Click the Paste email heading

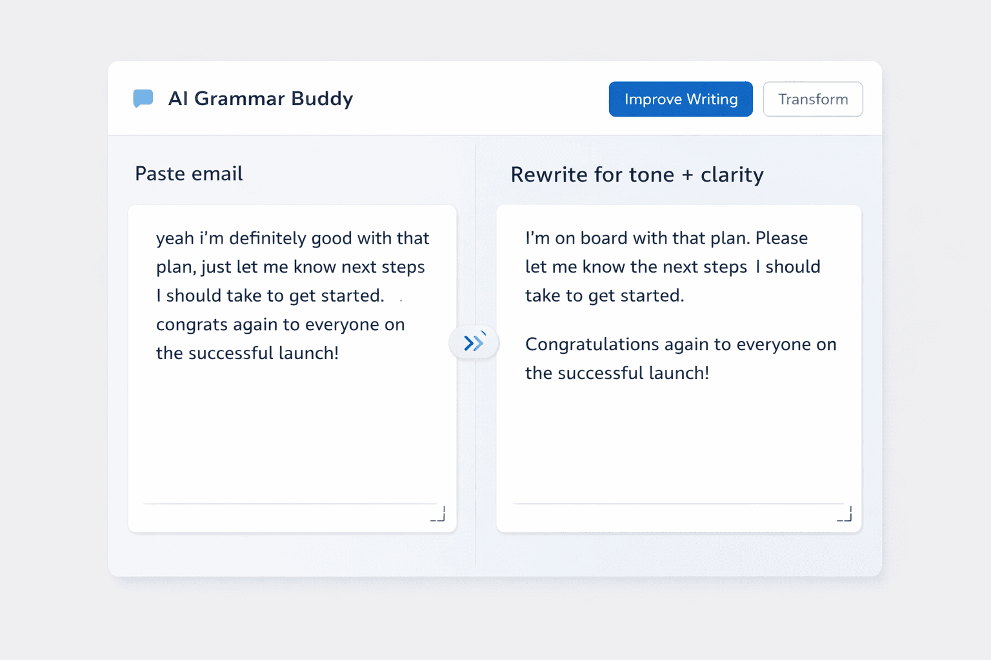pyautogui.click(x=188, y=173)
